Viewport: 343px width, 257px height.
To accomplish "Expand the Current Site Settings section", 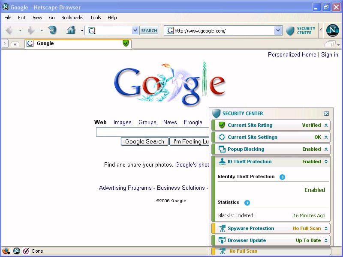I will (x=326, y=137).
